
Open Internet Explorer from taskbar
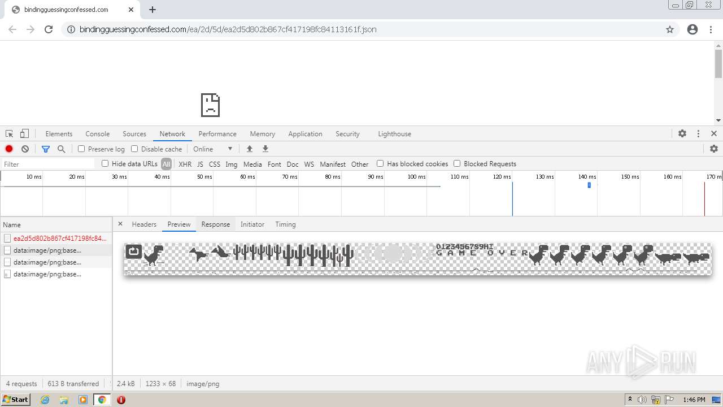pos(45,400)
